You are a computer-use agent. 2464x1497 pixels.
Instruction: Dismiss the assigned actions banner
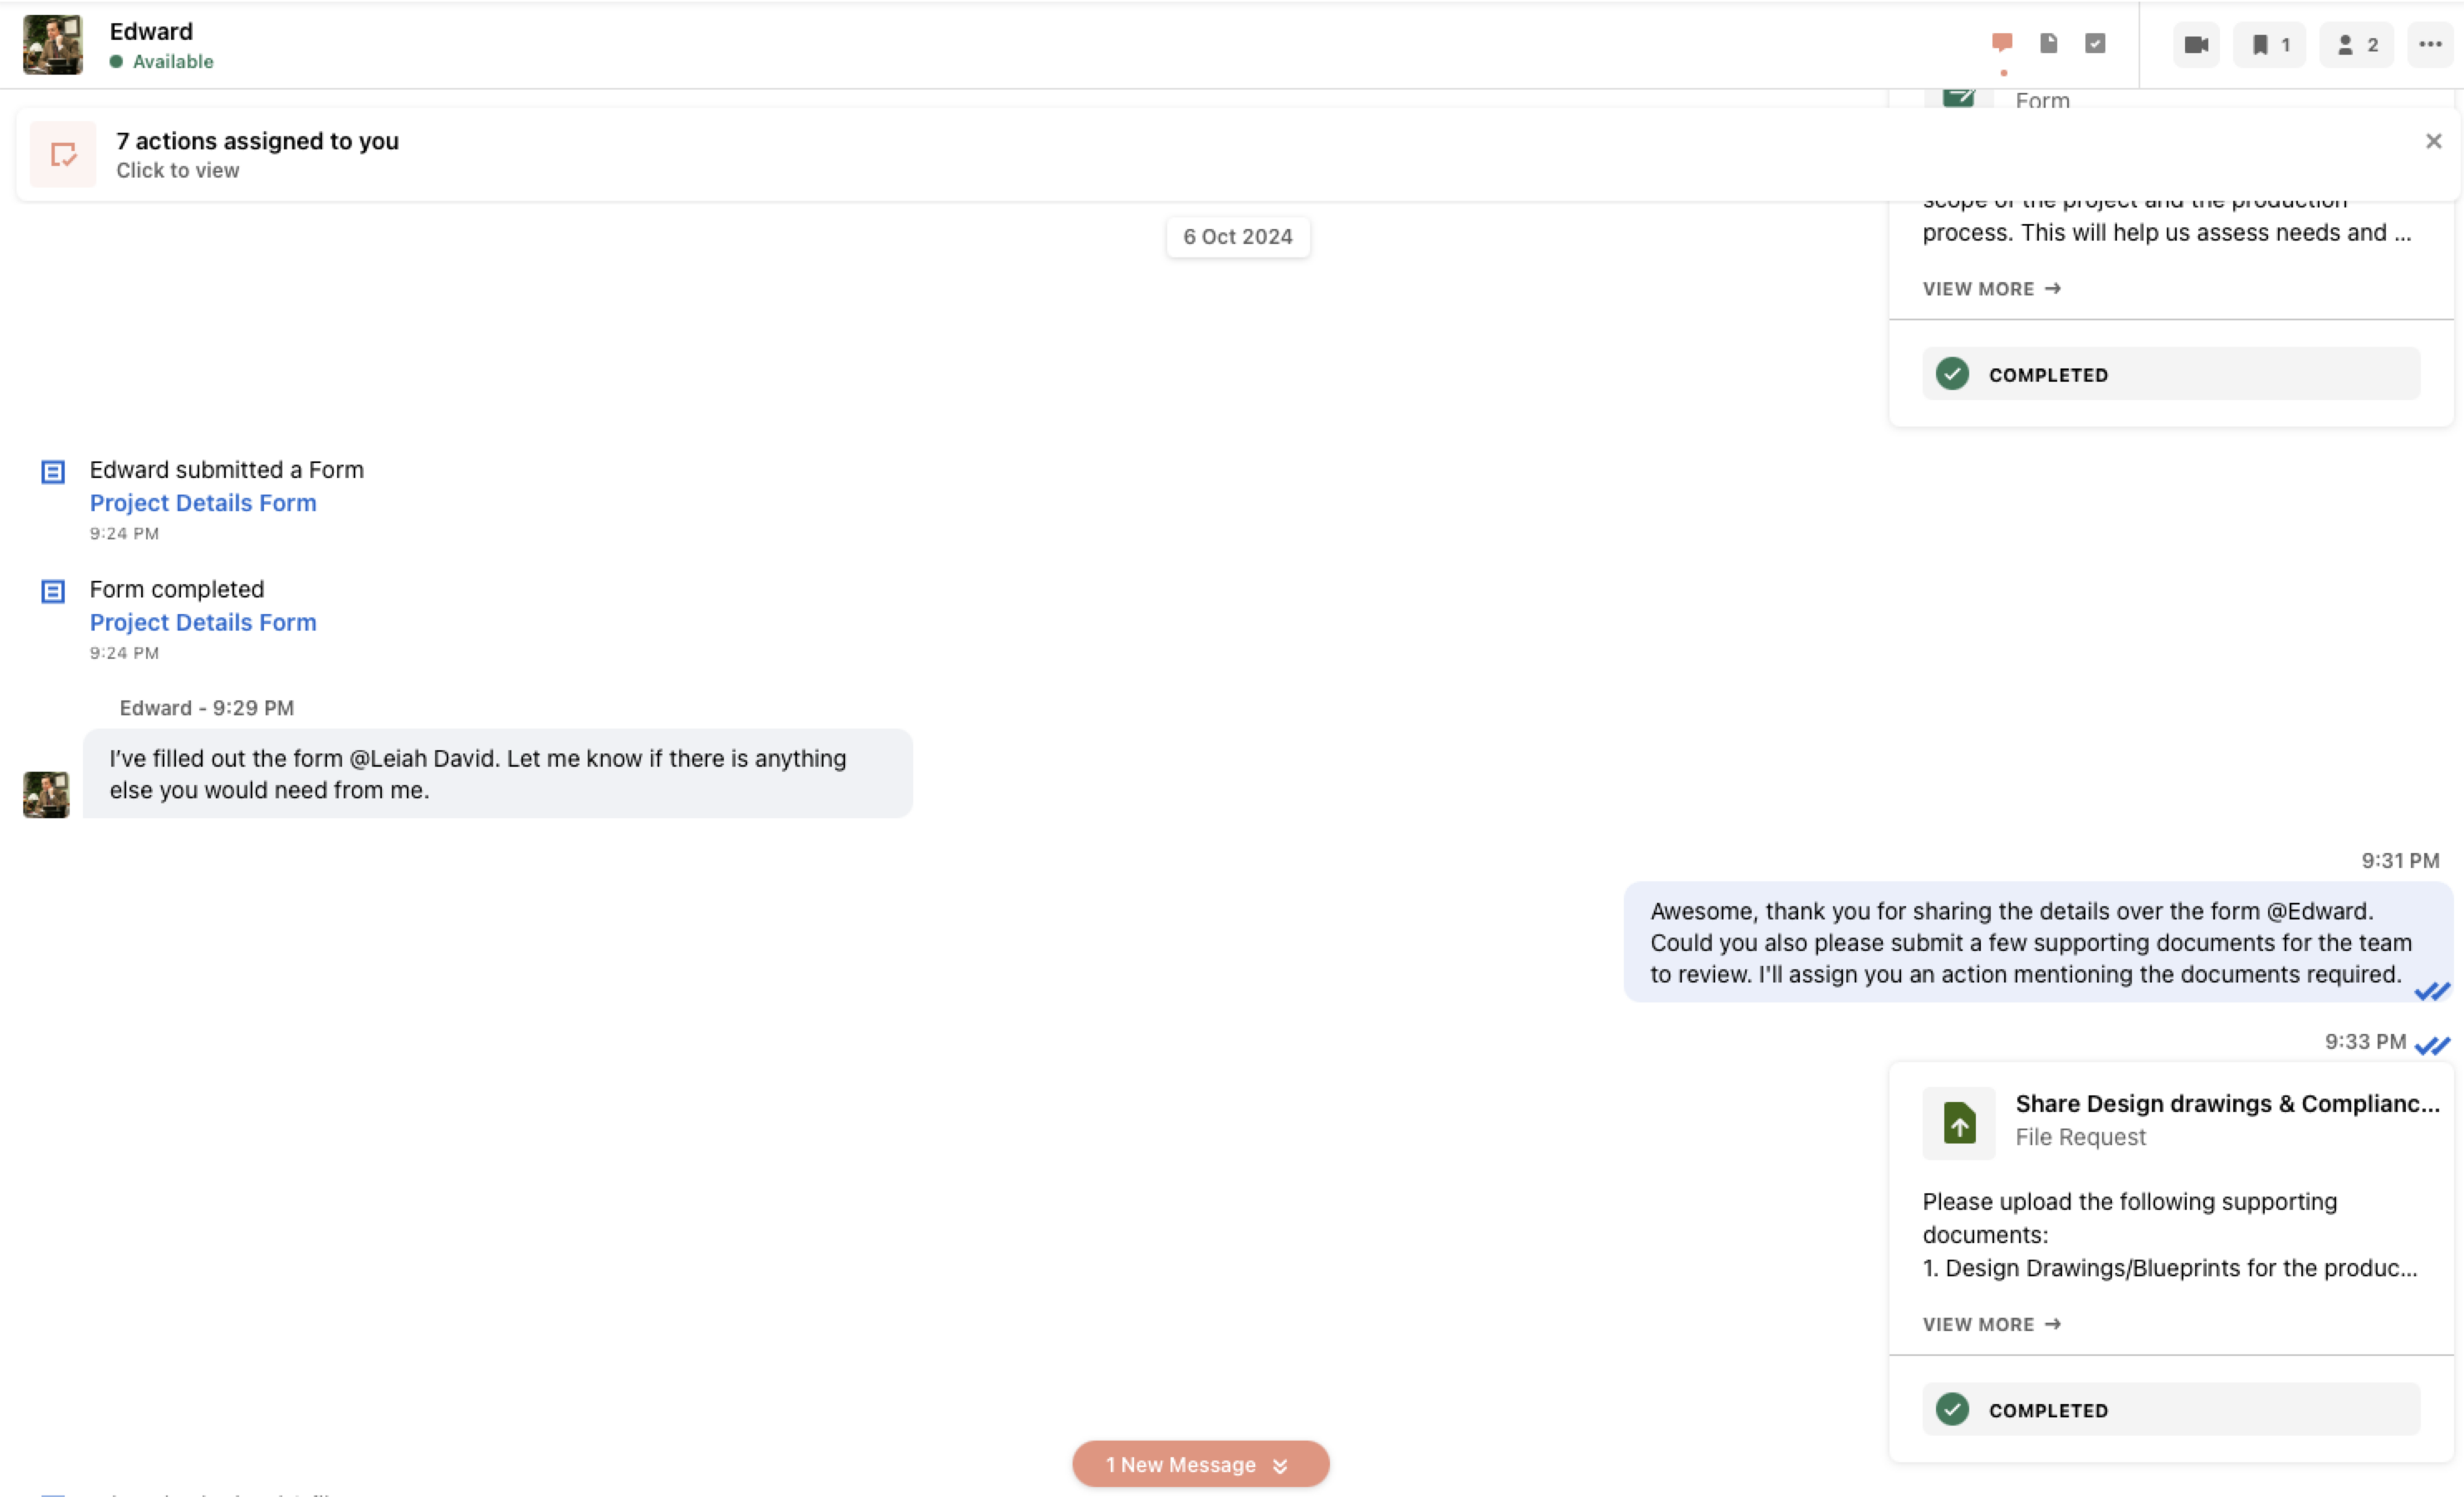tap(2433, 141)
